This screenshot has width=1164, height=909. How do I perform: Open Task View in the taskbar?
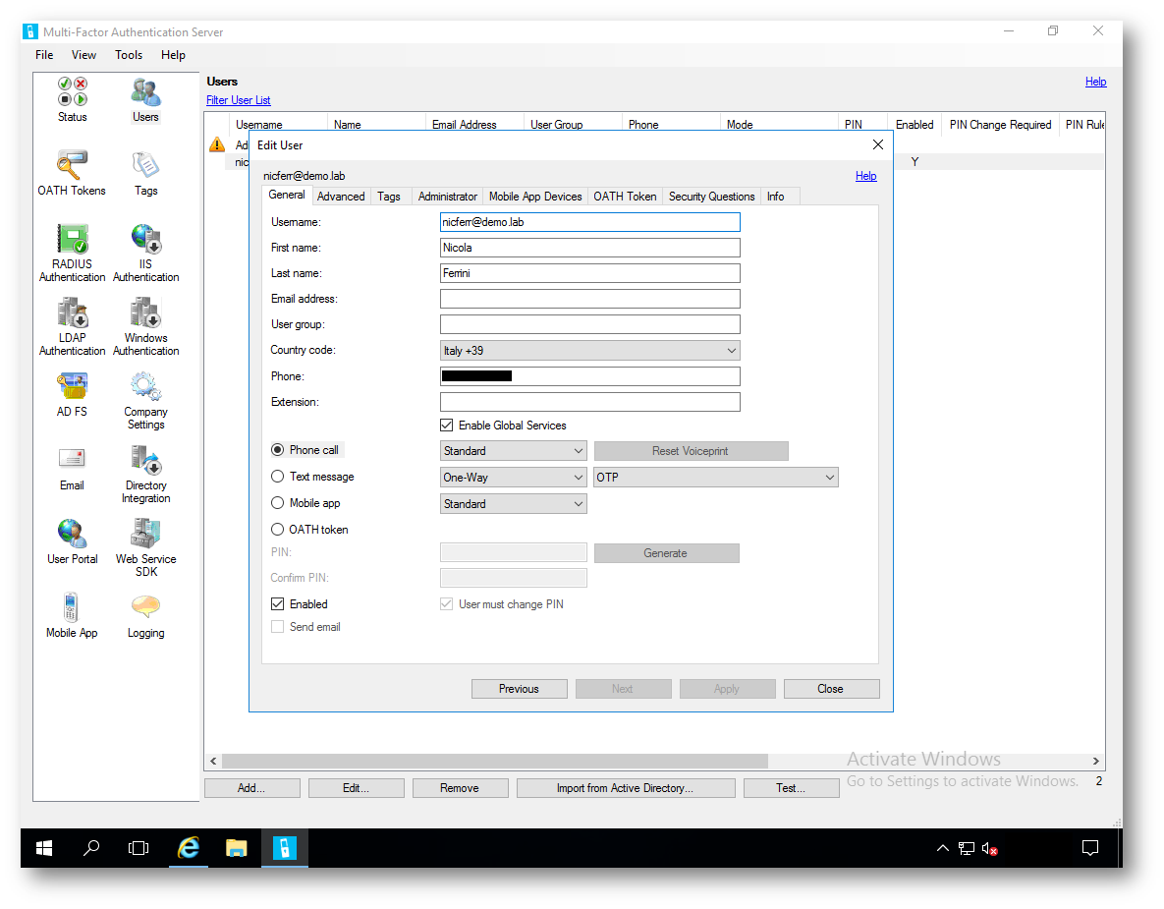coord(139,848)
